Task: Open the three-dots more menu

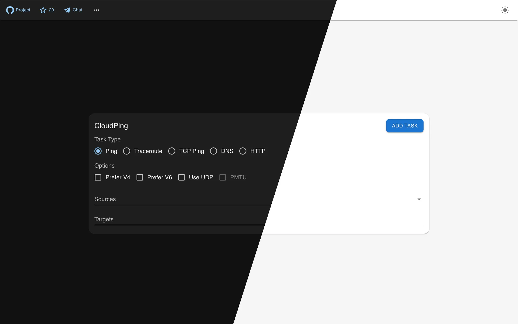Action: coord(97,10)
